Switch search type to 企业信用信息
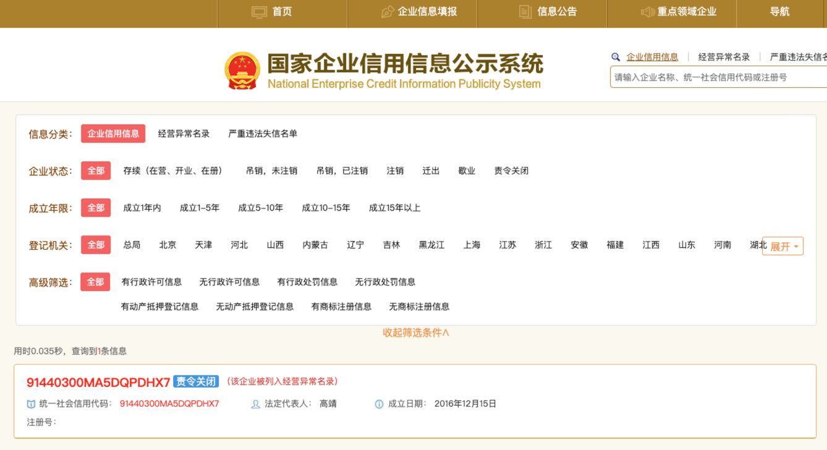 click(652, 57)
